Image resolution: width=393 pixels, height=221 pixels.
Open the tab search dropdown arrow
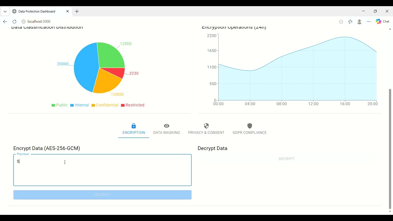click(x=5, y=11)
